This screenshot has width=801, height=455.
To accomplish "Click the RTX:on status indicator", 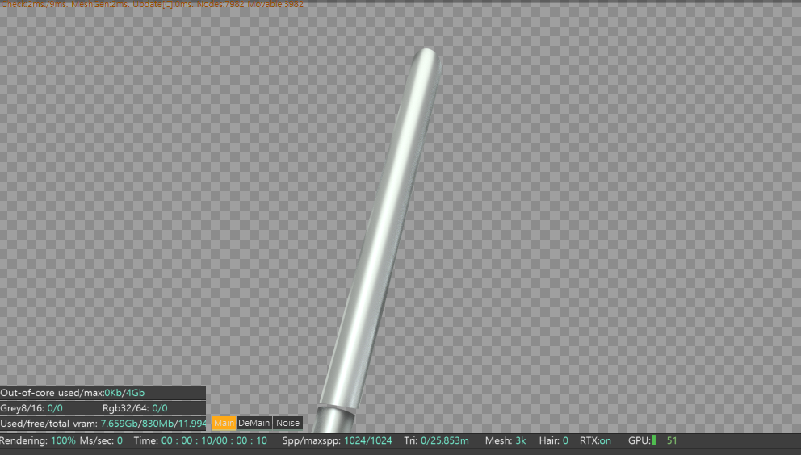I will pyautogui.click(x=595, y=440).
